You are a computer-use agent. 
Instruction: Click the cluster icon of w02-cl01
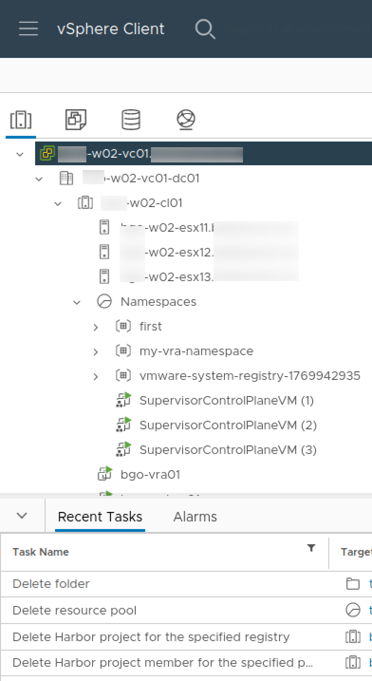pos(85,203)
